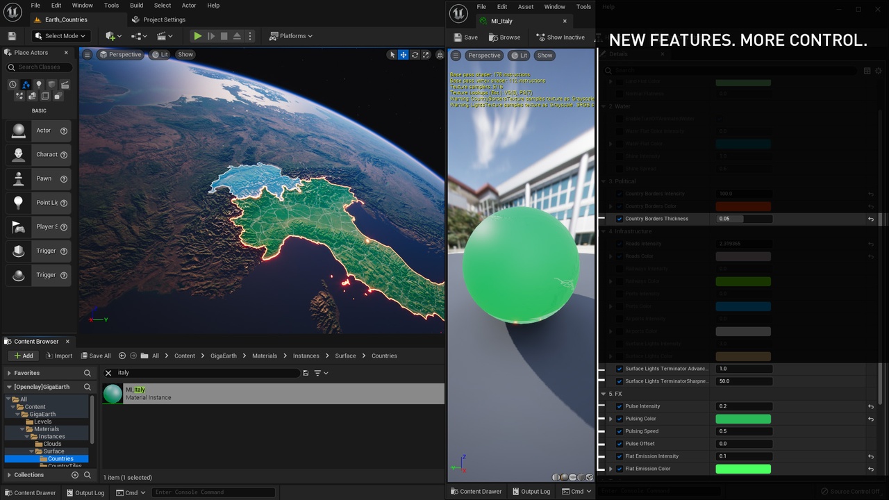Select the Recently Placed clock icon
The height and width of the screenshot is (500, 889).
13,85
